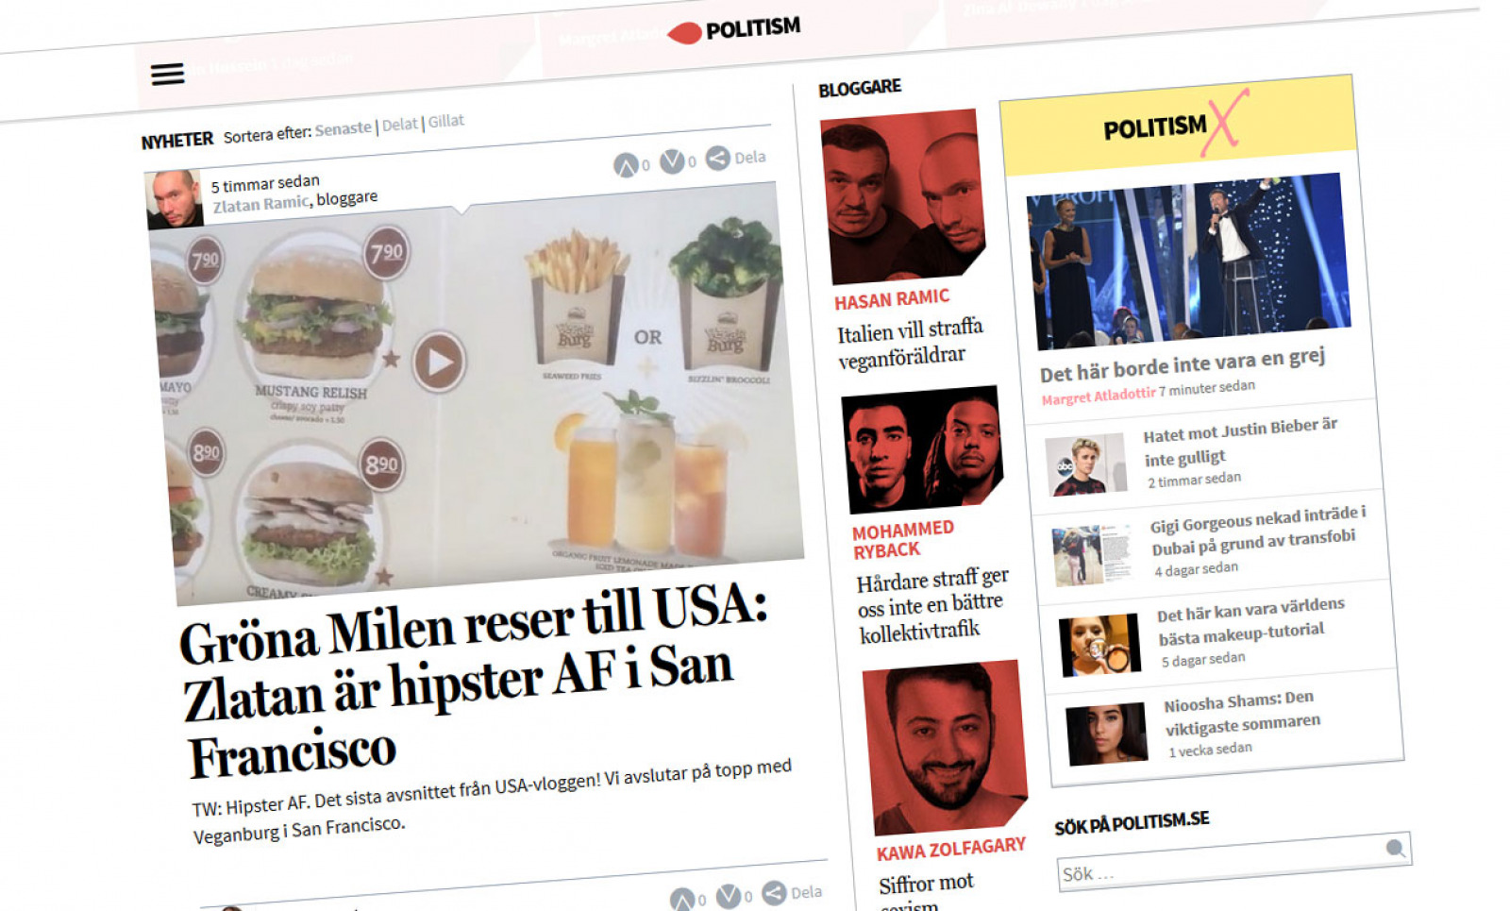The image size is (1510, 911).
Task: Downvote the Gröna Milen article
Action: pyautogui.click(x=672, y=161)
